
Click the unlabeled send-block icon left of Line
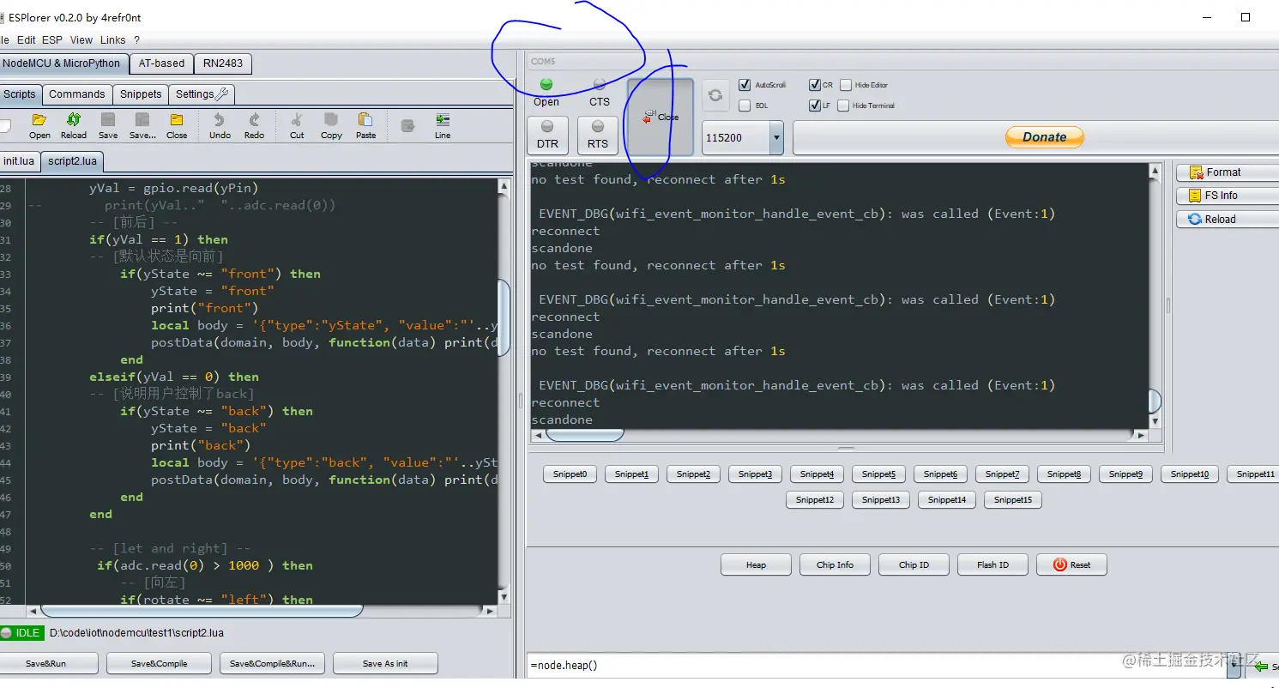[x=408, y=125]
